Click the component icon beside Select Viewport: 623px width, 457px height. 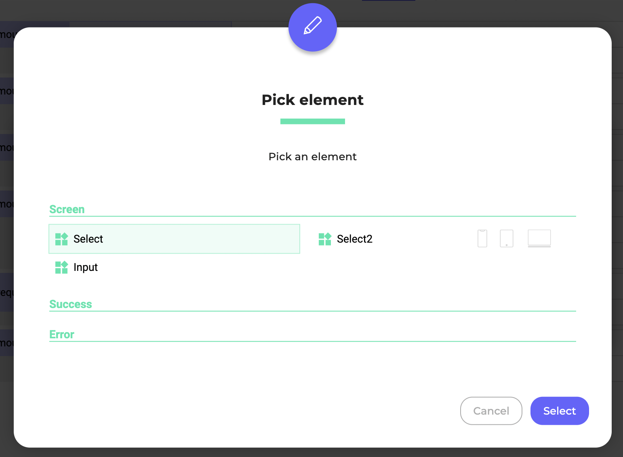click(x=61, y=239)
